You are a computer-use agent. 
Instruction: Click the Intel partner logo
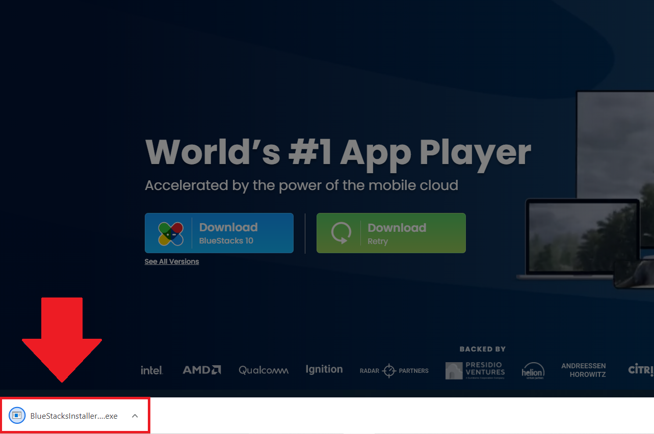click(x=151, y=370)
